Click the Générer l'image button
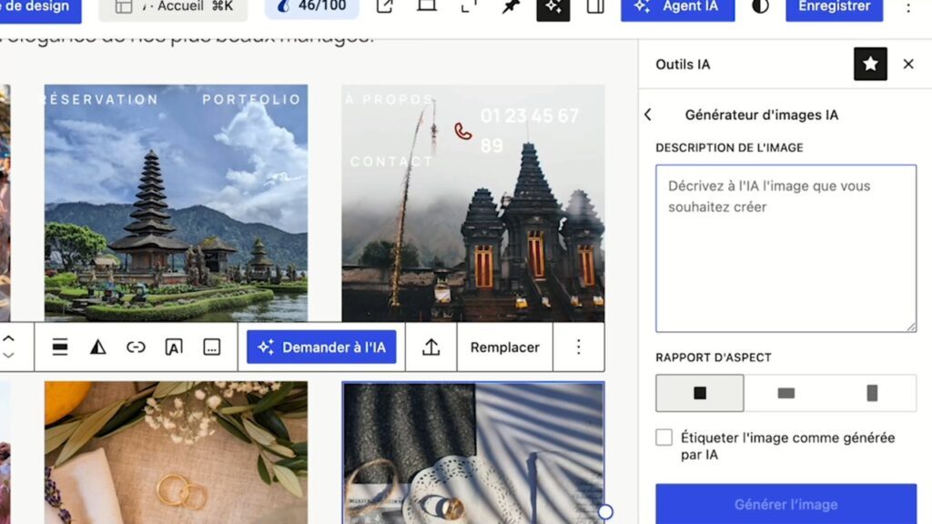The image size is (932, 524). (x=785, y=504)
